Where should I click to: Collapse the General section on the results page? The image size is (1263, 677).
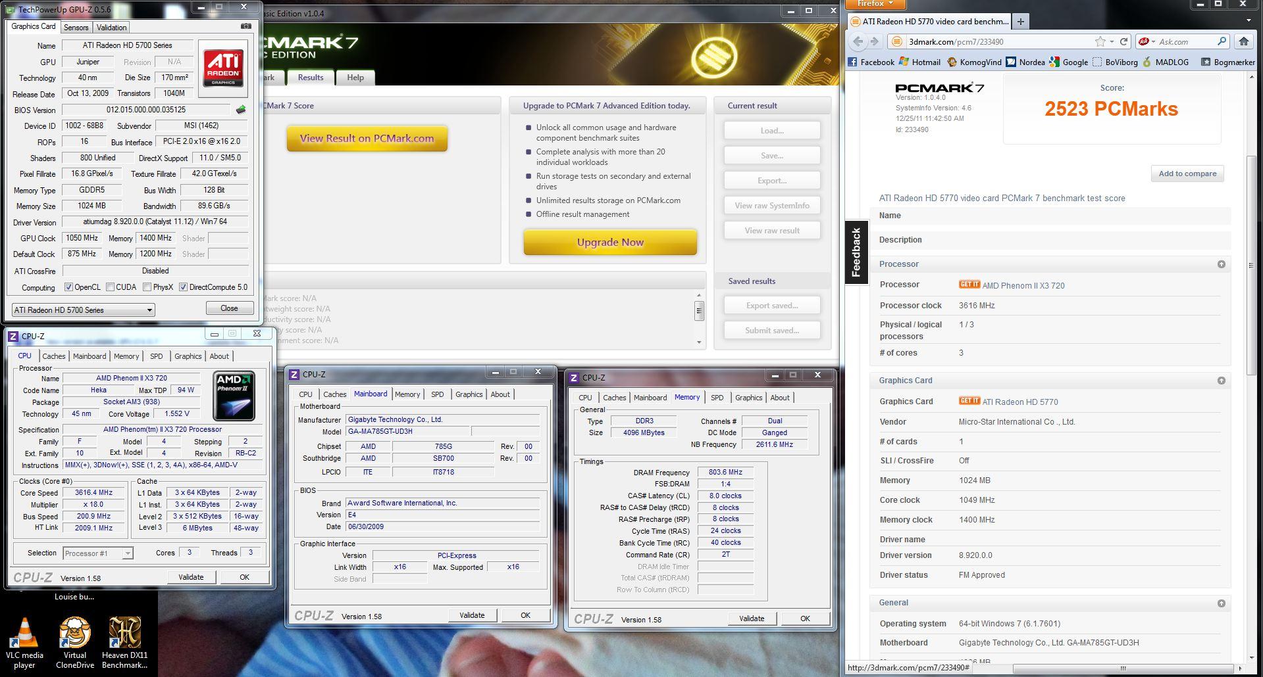coord(1222,603)
